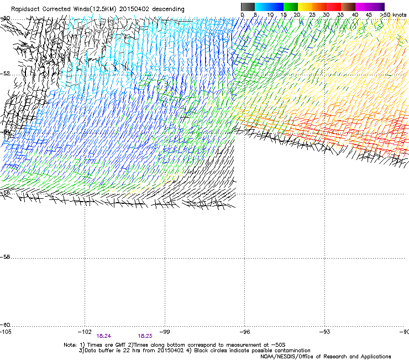Screen dimensions: 409x360
Task: Click the gray 0-5 knots legend swatch
Action: (x=248, y=7)
